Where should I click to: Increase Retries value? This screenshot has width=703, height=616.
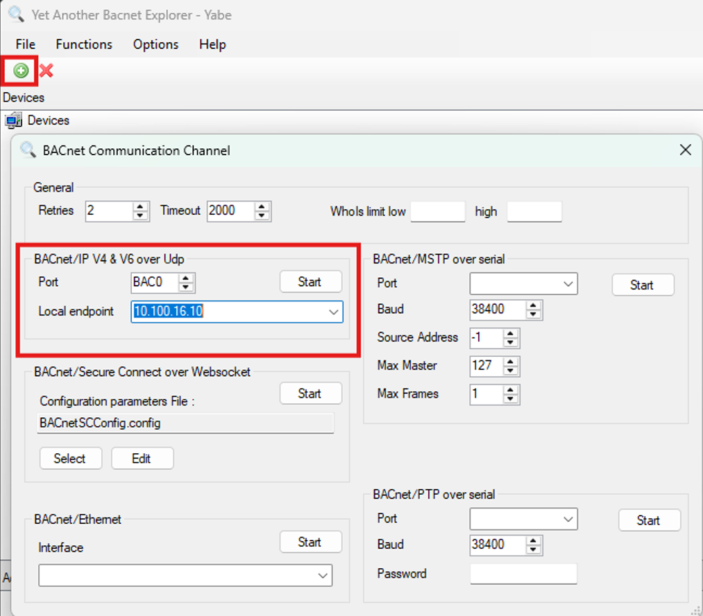pyautogui.click(x=140, y=206)
